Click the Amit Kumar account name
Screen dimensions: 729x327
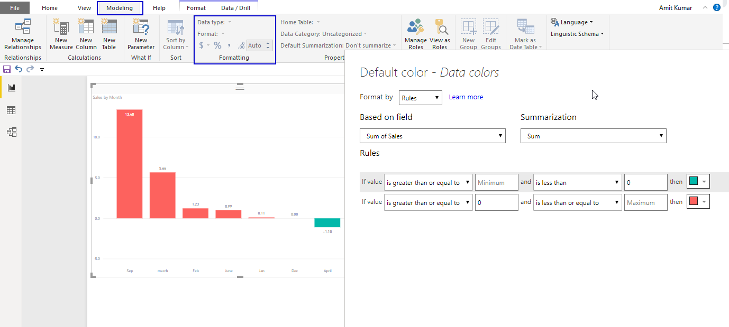pyautogui.click(x=676, y=8)
